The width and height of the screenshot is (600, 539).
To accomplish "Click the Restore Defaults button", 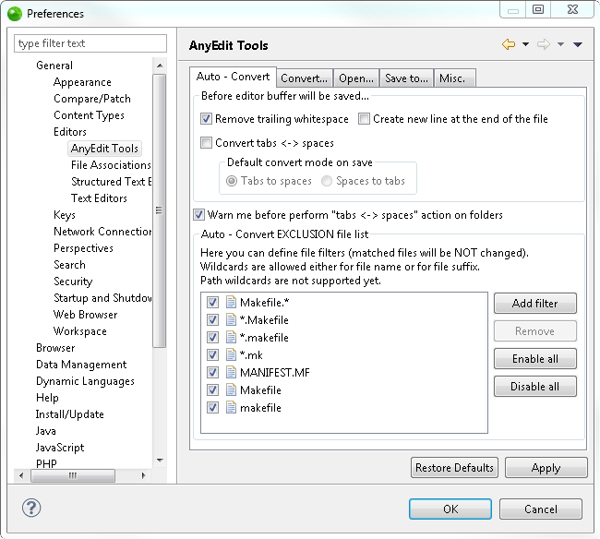I will click(454, 468).
